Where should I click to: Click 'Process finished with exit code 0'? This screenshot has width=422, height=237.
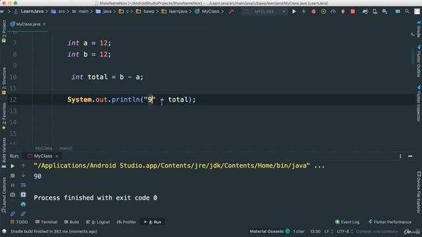[x=95, y=197]
